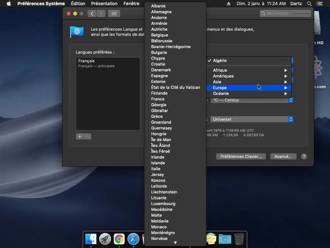Image resolution: width=330 pixels, height=248 pixels.
Task: Click the date and time in menu bar
Action: (x=261, y=4)
